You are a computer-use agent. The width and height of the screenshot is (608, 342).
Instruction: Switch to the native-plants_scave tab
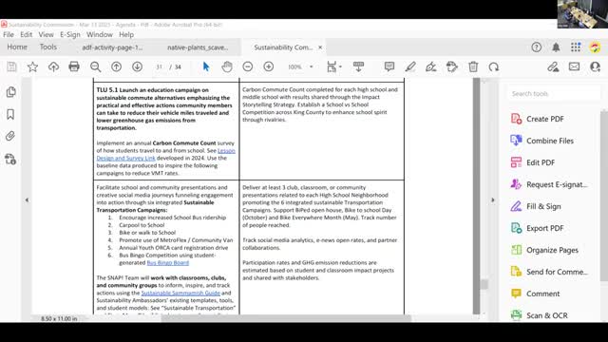pyautogui.click(x=198, y=47)
